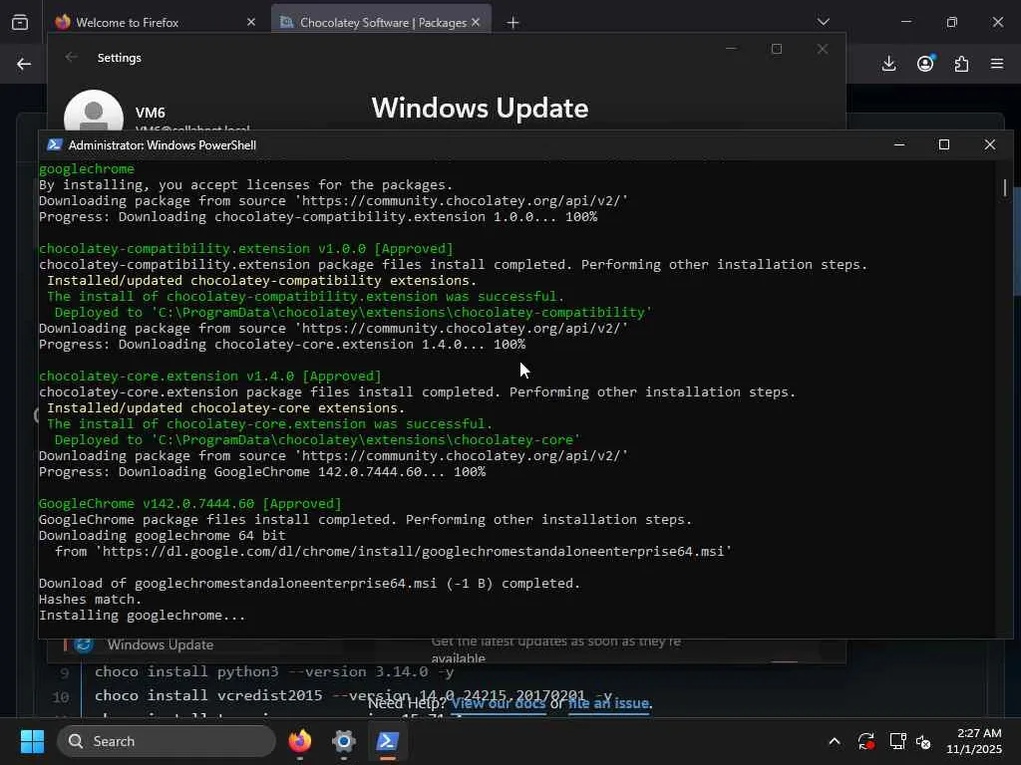The width and height of the screenshot is (1021, 765).
Task: Open Firefox extensions puzzle icon
Action: click(x=961, y=64)
